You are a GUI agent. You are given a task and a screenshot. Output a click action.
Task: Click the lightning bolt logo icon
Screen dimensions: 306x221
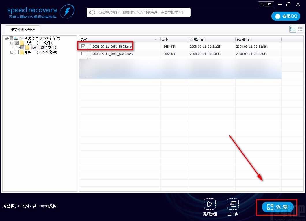click(x=67, y=12)
